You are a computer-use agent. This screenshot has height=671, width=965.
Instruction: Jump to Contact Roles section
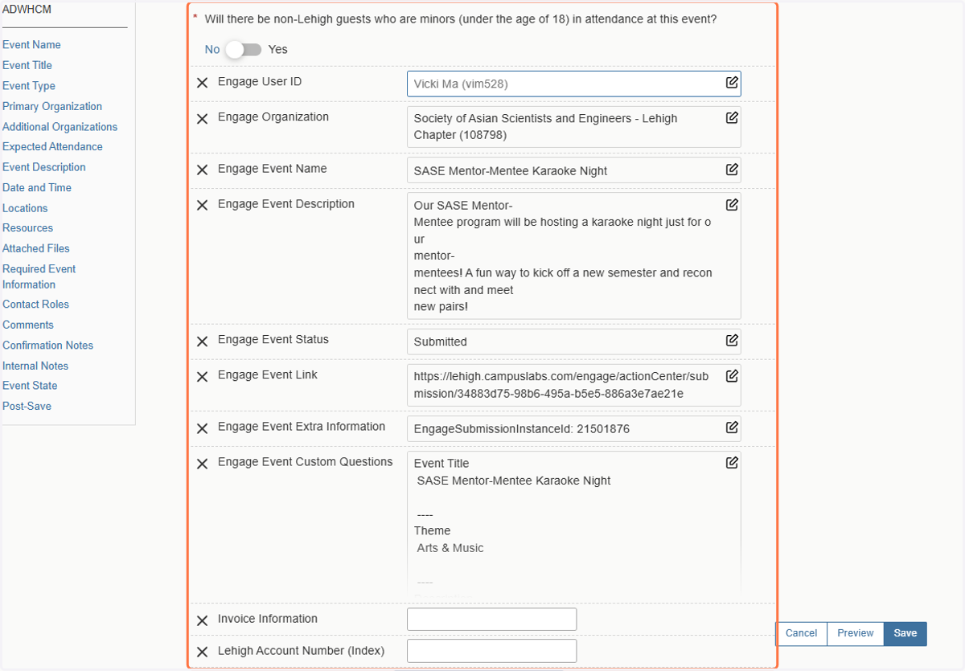35,304
